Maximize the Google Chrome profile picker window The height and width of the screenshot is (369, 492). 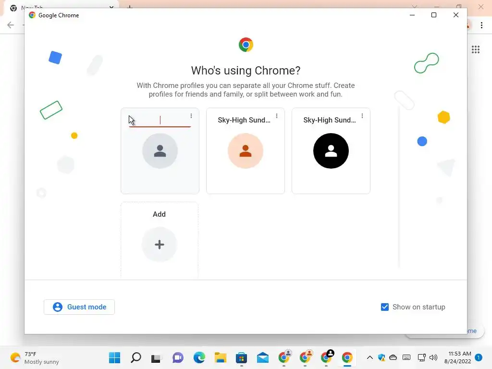pos(434,15)
